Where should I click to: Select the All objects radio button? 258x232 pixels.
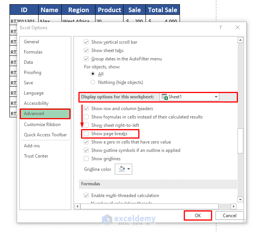93,74
